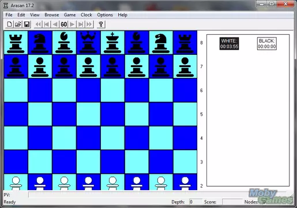Open the Clock menu
The width and height of the screenshot is (297, 208).
point(87,15)
